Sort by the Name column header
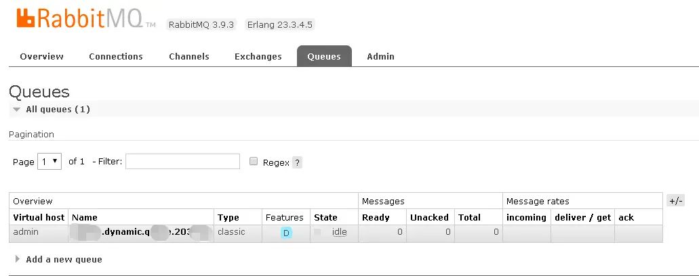This screenshot has width=699, height=276. [85, 217]
